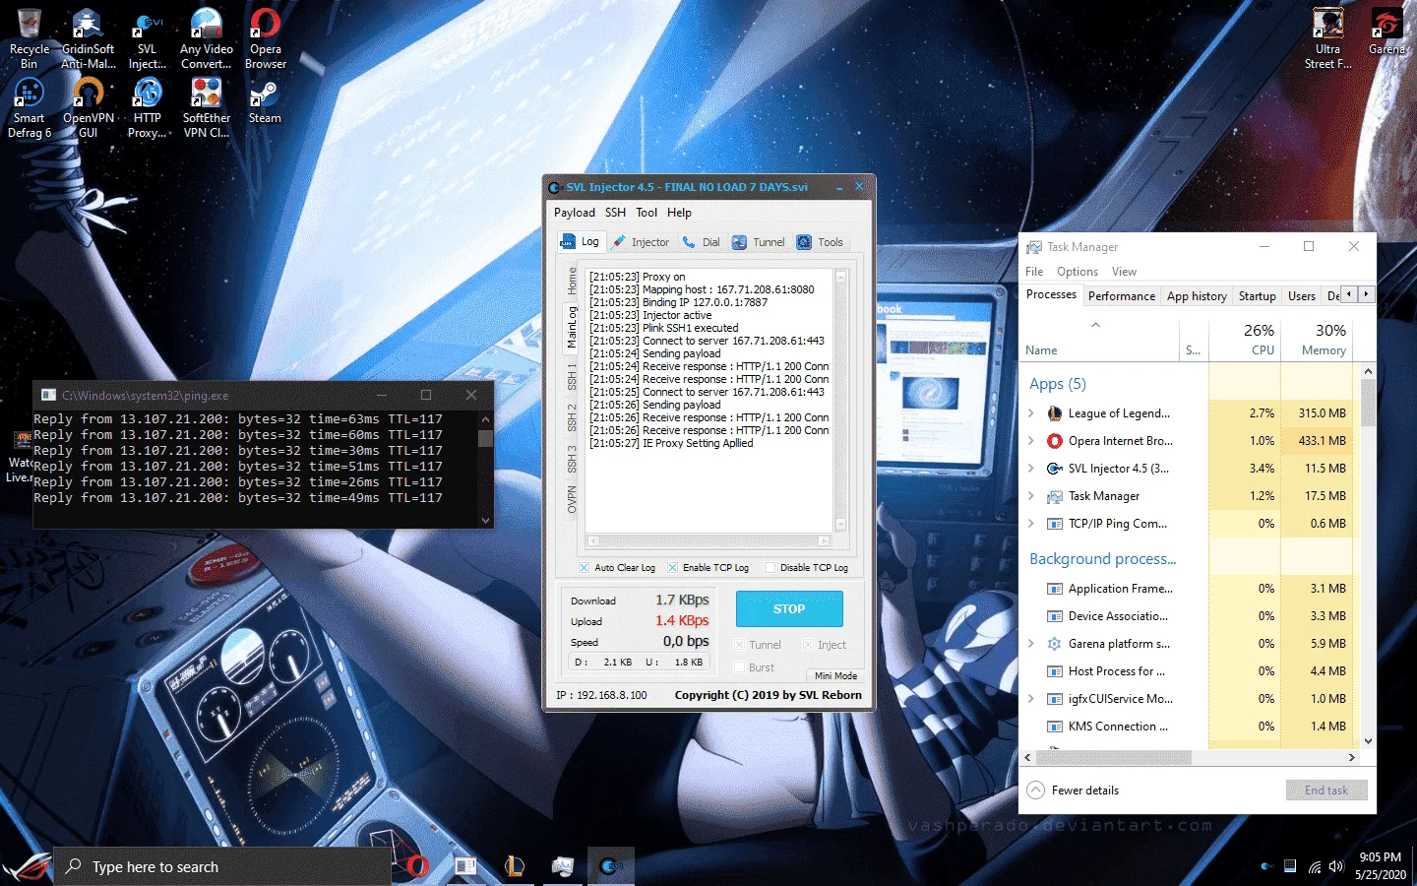The width and height of the screenshot is (1417, 886).
Task: Check the Disable TCP Log checkbox
Action: coord(770,567)
